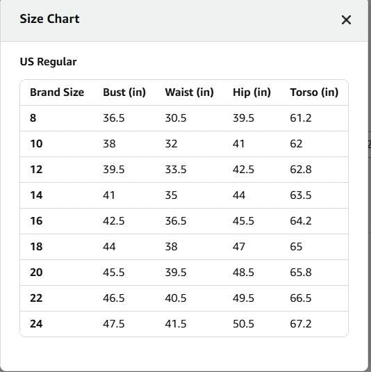Click the torso value 61.2
The image size is (371, 372).
pos(301,118)
